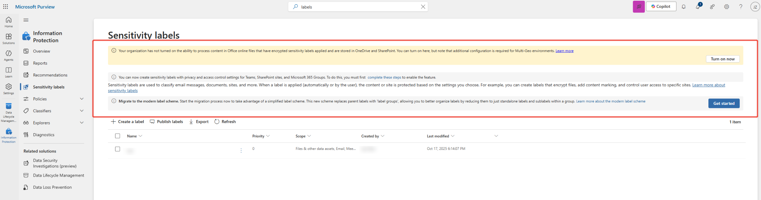The height and width of the screenshot is (200, 761).
Task: Expand the Explorers navigation chevron
Action: (x=82, y=123)
